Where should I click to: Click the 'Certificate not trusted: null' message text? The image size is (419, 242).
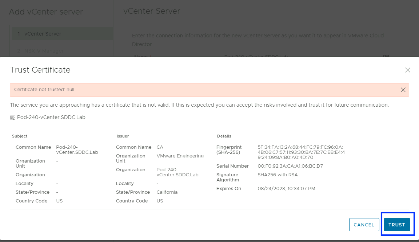point(44,90)
